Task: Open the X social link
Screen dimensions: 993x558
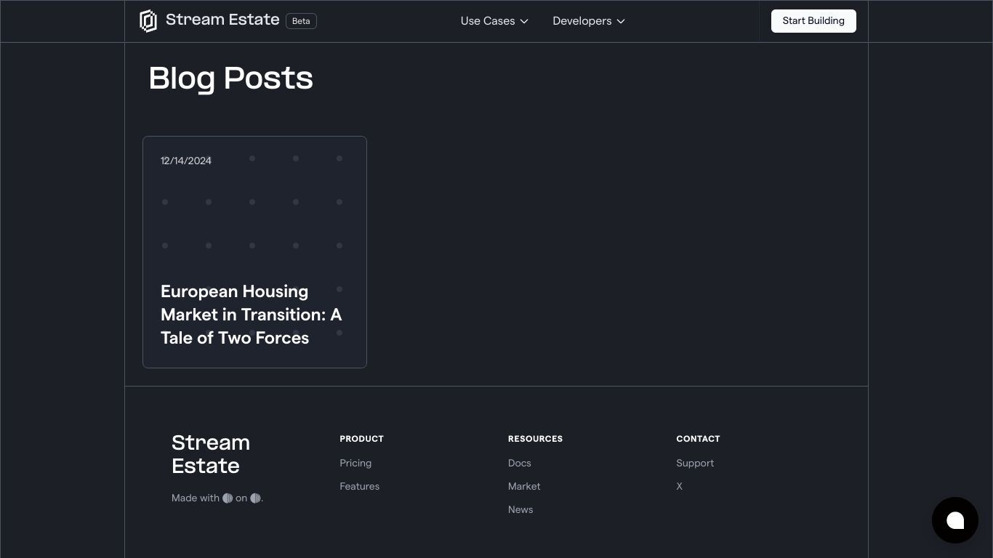Action: pos(679,486)
